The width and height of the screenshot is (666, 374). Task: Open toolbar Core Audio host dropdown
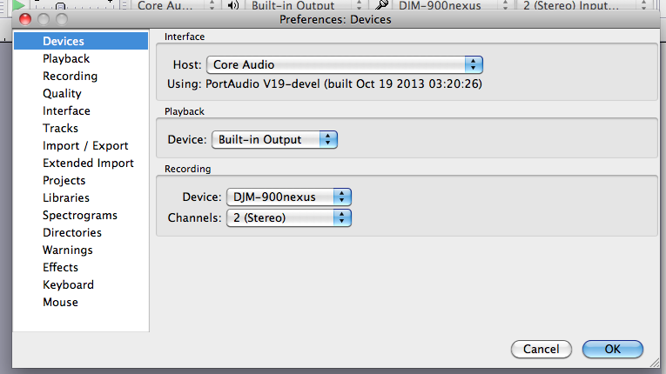[x=174, y=5]
